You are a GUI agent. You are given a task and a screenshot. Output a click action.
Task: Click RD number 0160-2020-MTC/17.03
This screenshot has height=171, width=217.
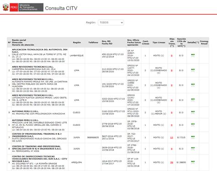click(113, 111)
